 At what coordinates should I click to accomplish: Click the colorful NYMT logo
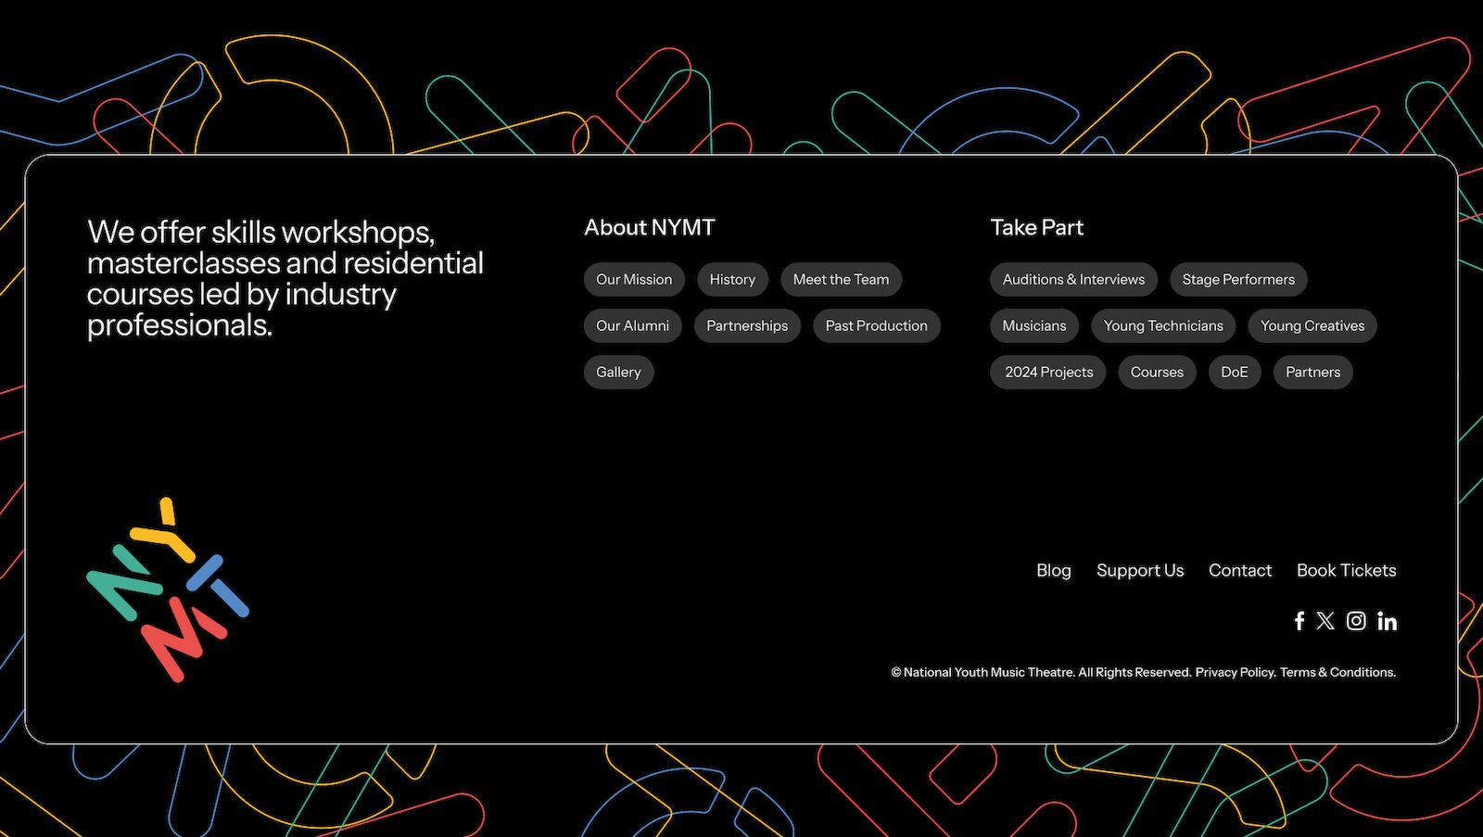tap(168, 590)
